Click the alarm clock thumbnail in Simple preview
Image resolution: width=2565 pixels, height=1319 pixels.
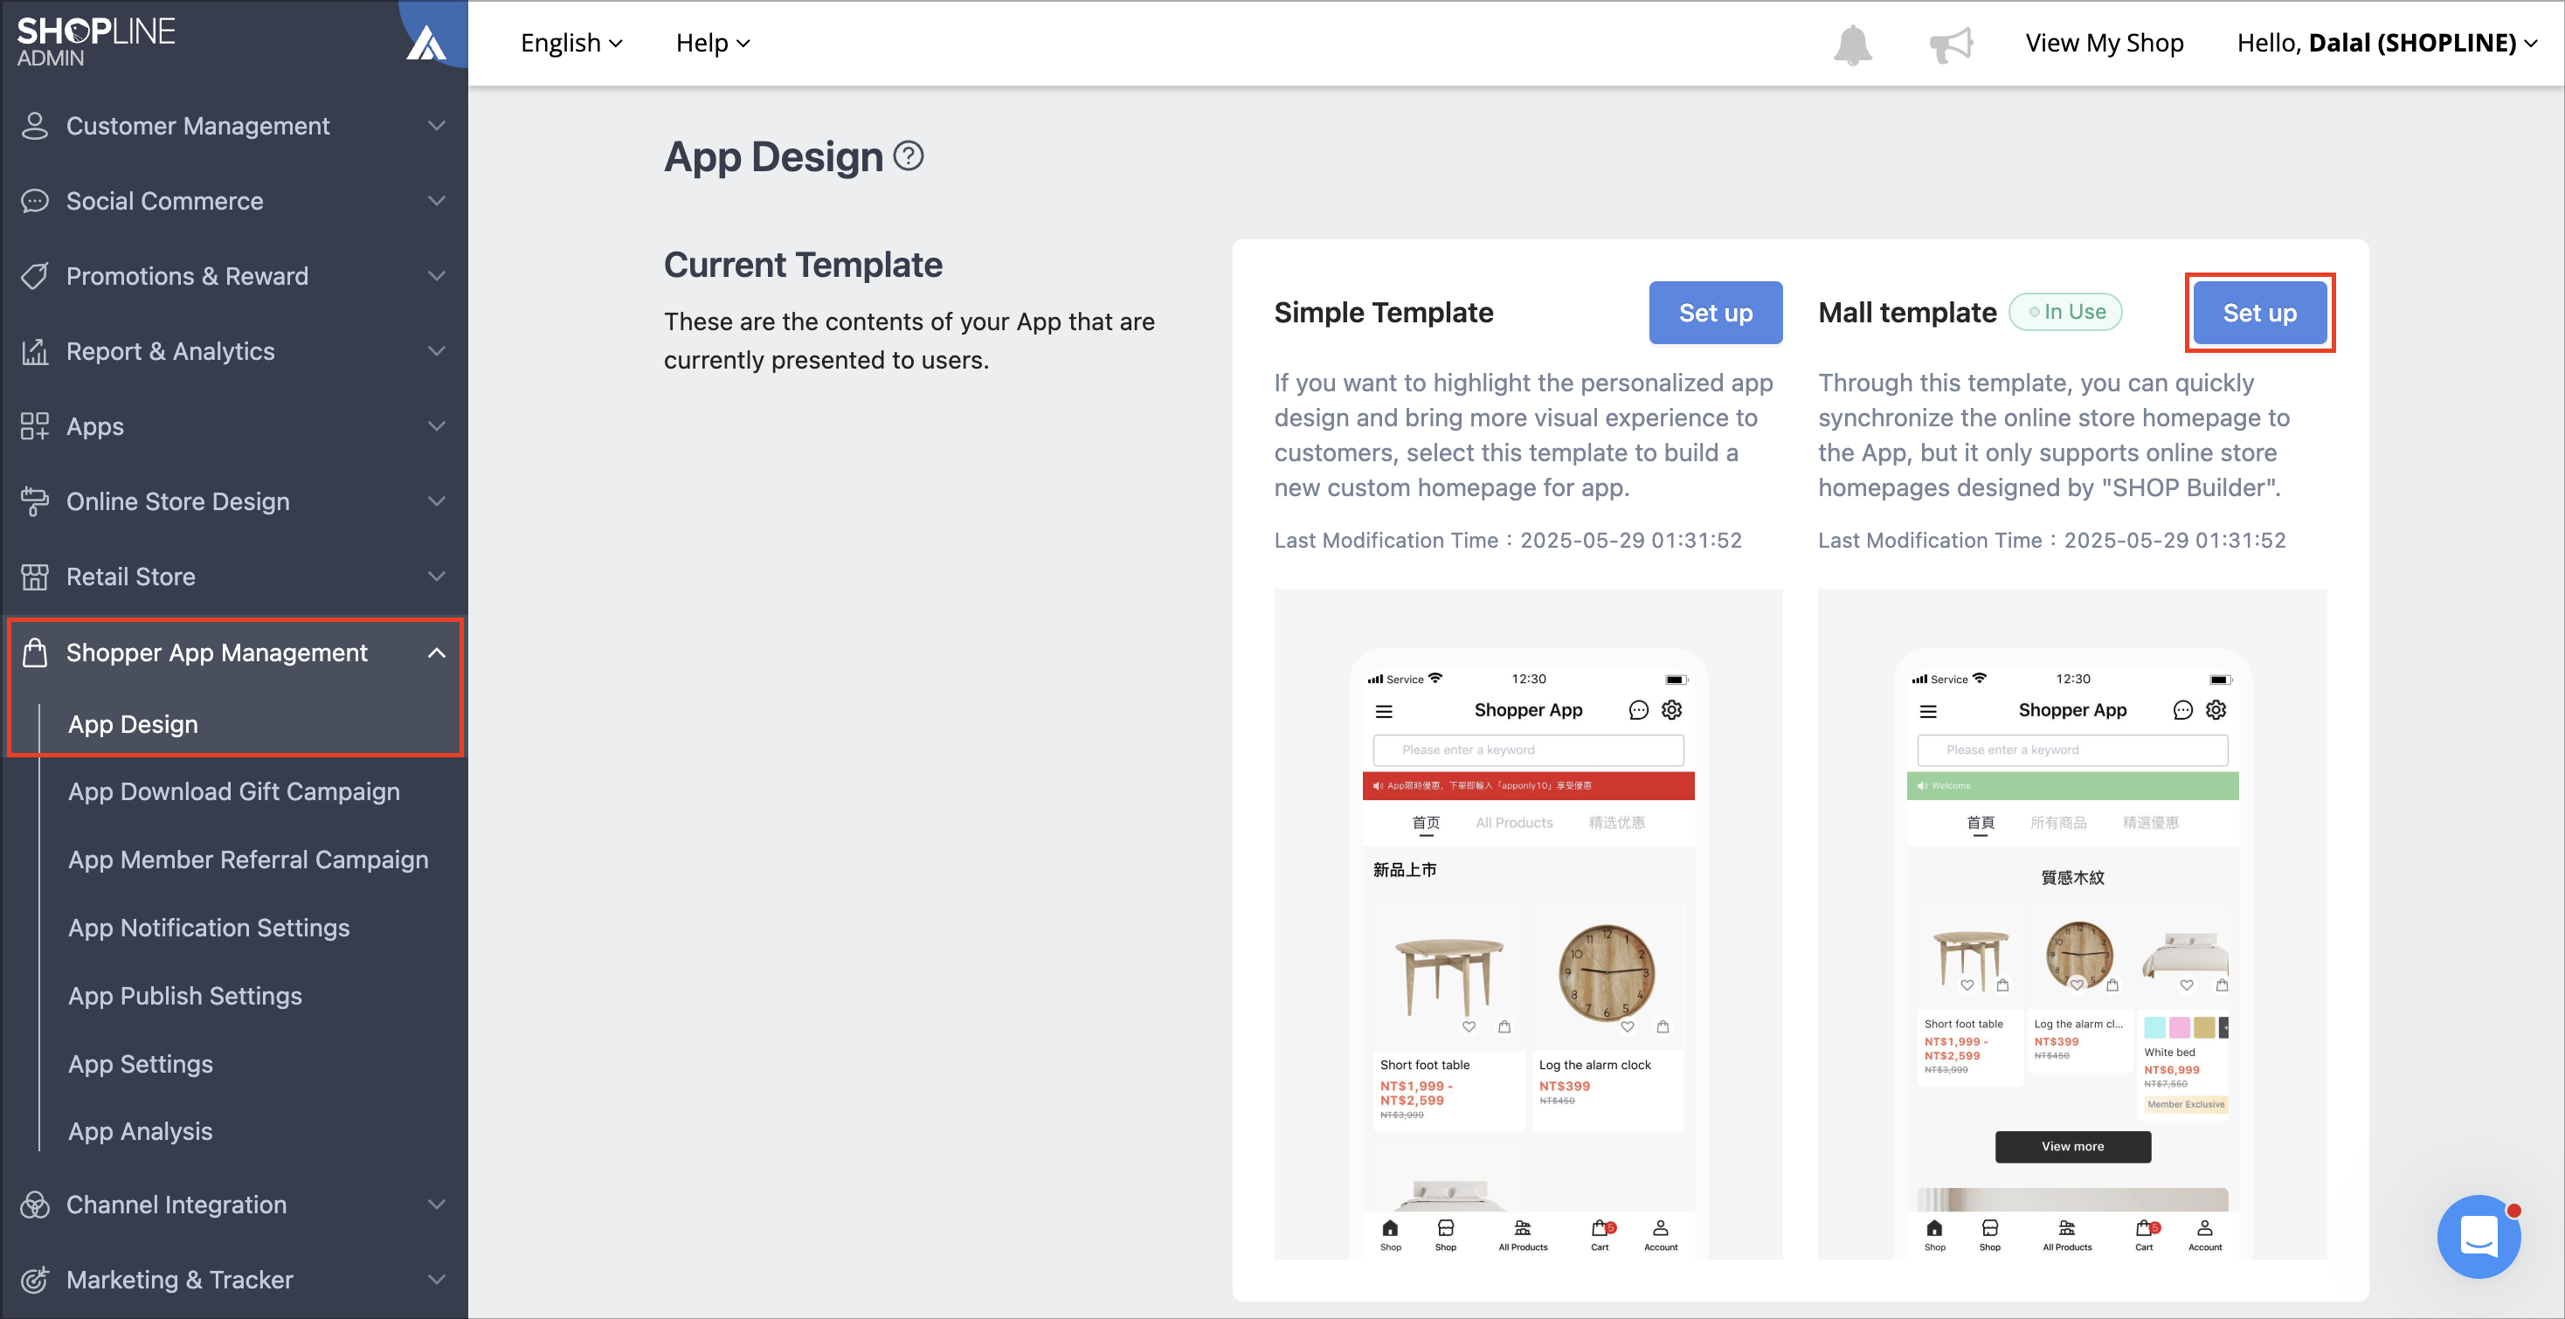(1606, 972)
